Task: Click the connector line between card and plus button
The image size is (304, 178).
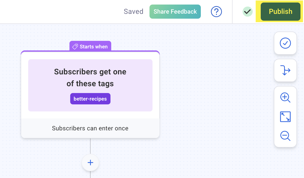Action: (x=90, y=146)
